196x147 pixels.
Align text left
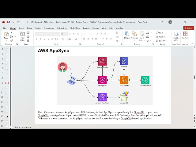click(x=85, y=39)
